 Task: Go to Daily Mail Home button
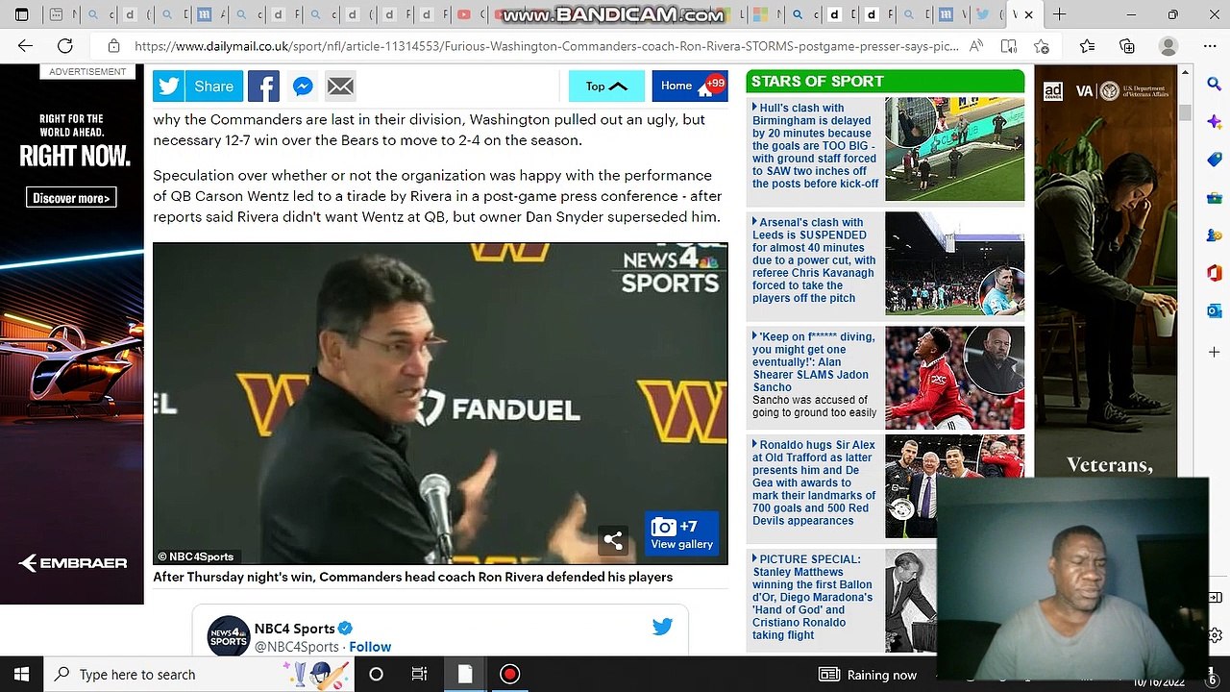pos(689,86)
